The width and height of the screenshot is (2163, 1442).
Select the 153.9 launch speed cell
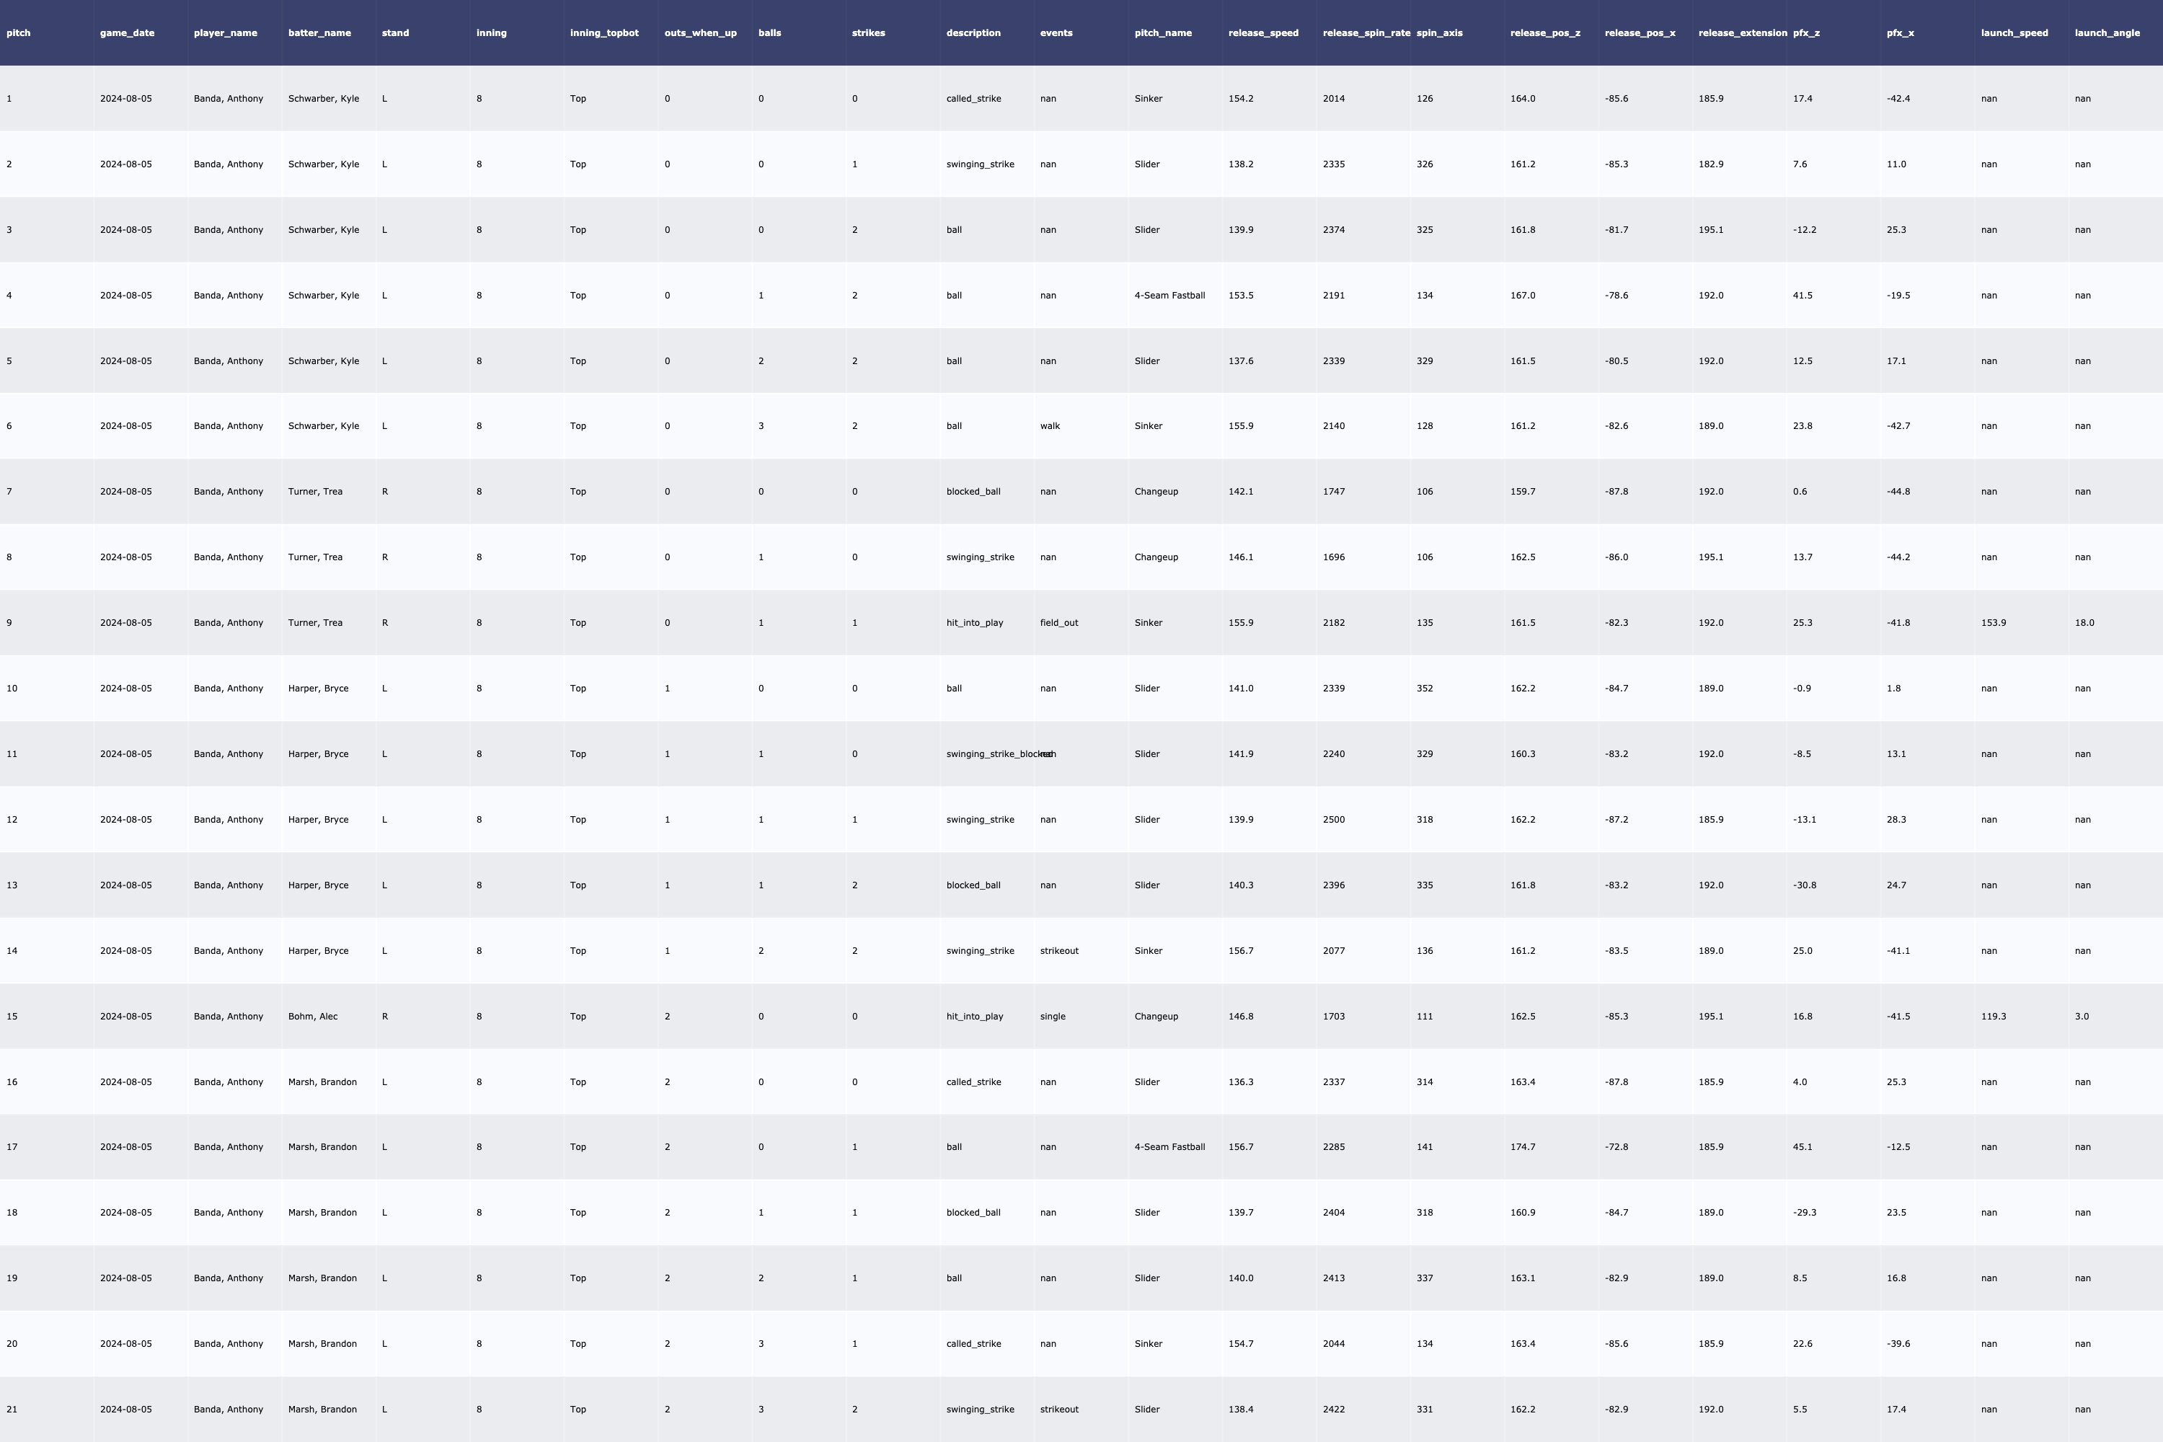(1993, 624)
